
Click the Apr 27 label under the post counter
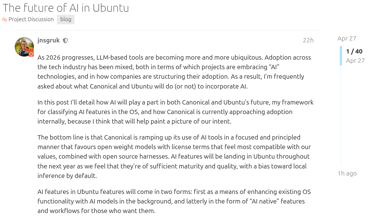tap(356, 61)
